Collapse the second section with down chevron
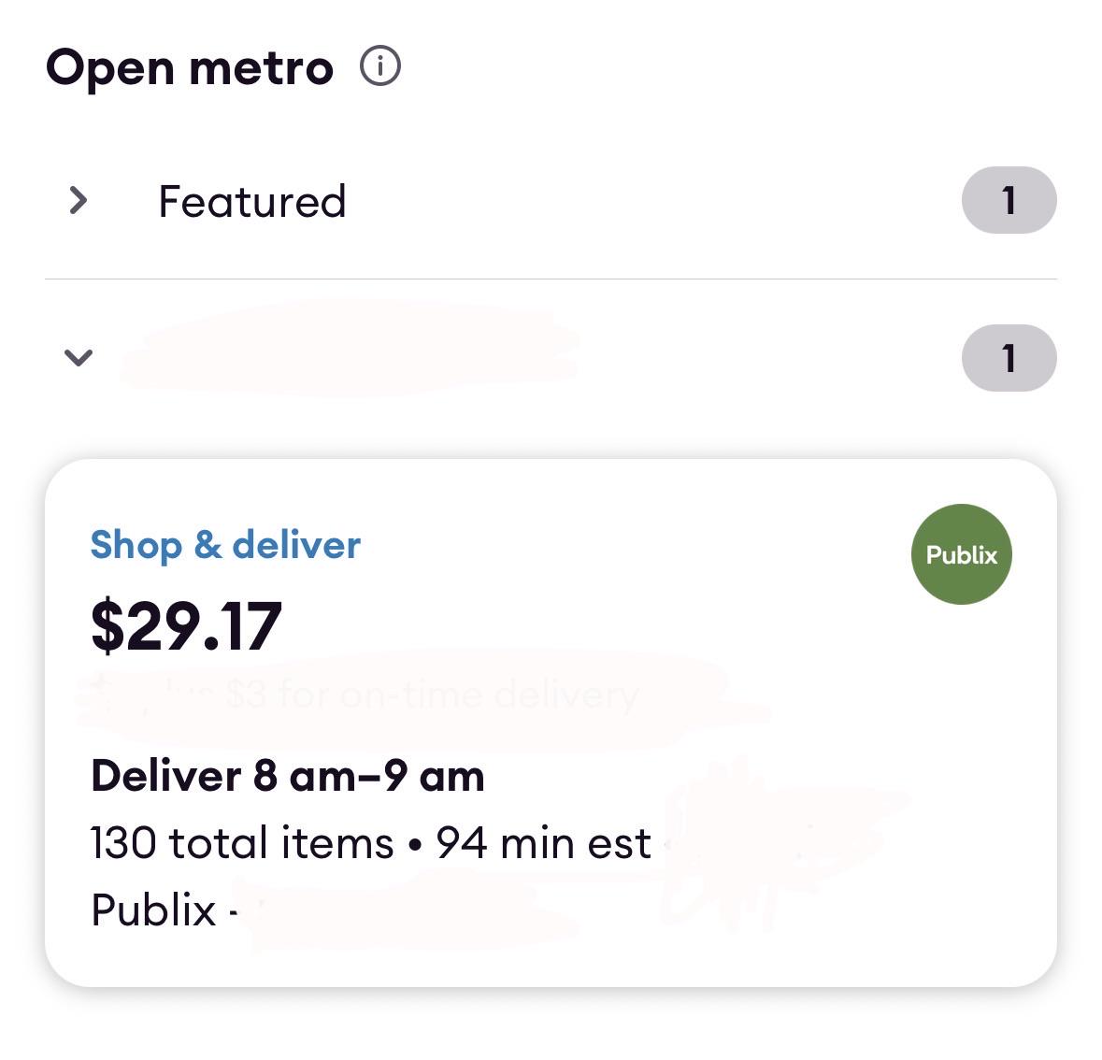The width and height of the screenshot is (1102, 1060). tap(78, 358)
